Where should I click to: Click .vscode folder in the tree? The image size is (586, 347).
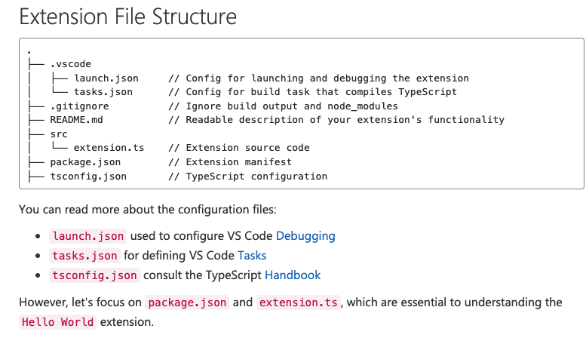tap(70, 64)
